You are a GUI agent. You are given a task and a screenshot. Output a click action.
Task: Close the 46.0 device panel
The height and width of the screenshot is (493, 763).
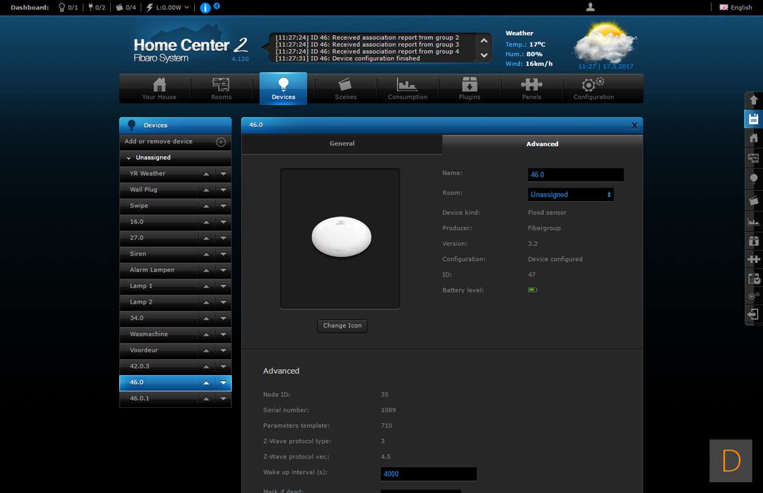634,126
